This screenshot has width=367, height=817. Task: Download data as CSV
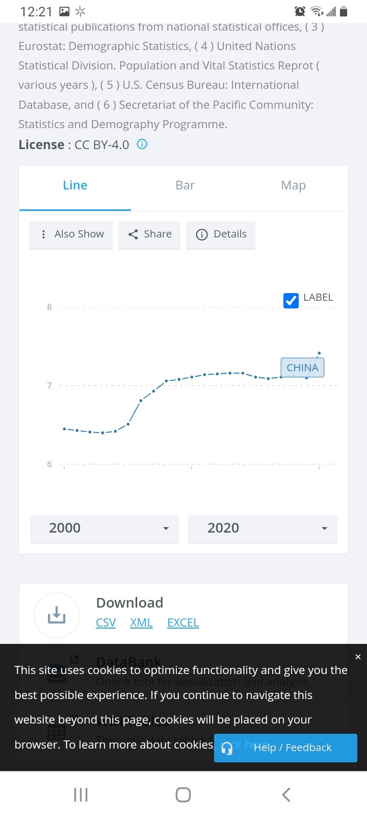pyautogui.click(x=106, y=623)
